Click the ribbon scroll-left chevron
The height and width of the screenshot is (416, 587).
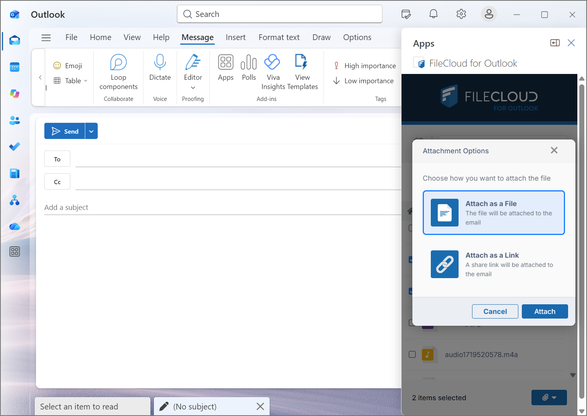(x=40, y=77)
